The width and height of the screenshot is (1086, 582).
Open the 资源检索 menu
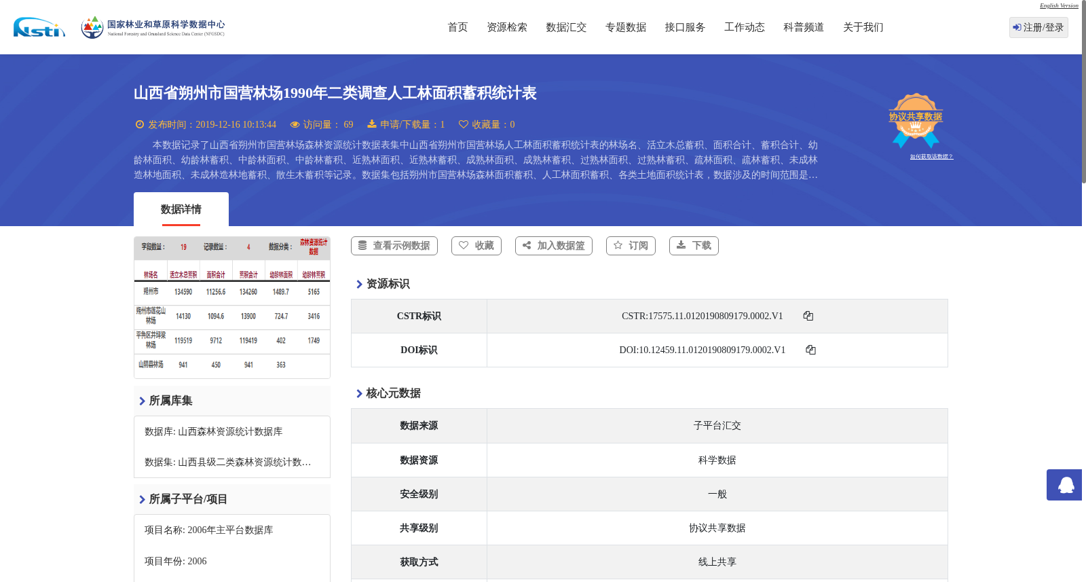coord(507,27)
